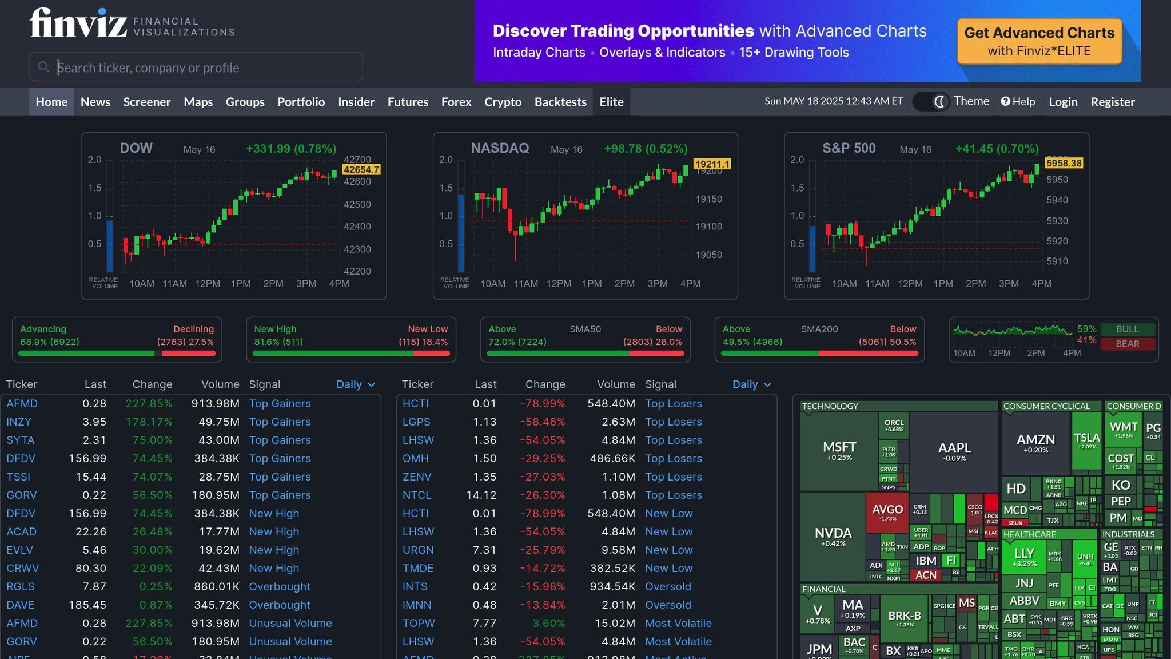This screenshot has height=659, width=1171.
Task: Click Get Advanced Charts button
Action: coord(1039,41)
